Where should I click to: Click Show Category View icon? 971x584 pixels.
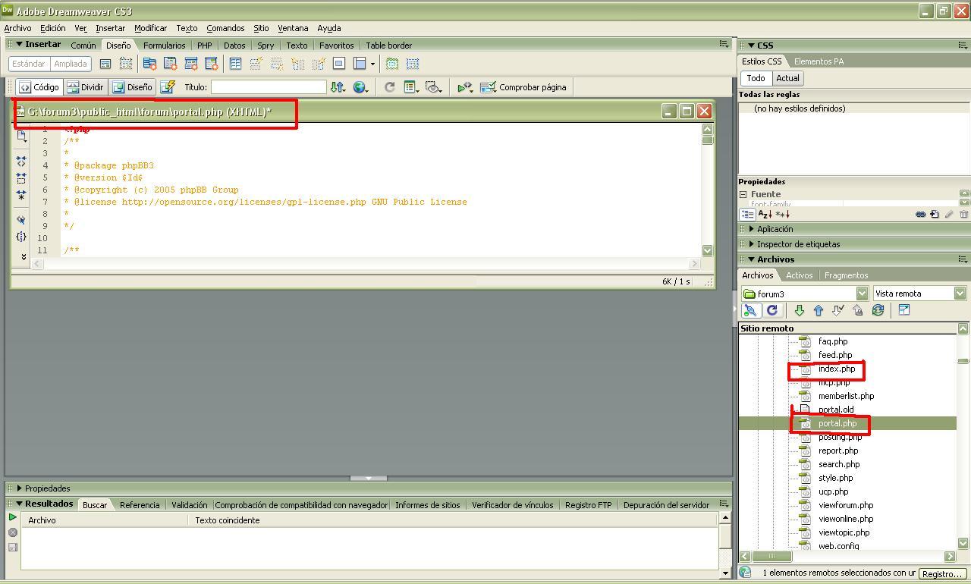747,215
